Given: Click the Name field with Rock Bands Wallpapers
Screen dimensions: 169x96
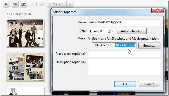Looking at the screenshot, I should pyautogui.click(x=124, y=22).
